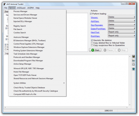Click the AVZ shield icon in title bar
The height and width of the screenshot is (116, 139).
click(x=5, y=4)
